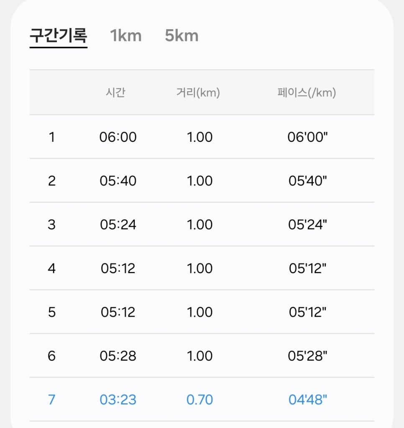Click the 시간 column header

(x=116, y=92)
